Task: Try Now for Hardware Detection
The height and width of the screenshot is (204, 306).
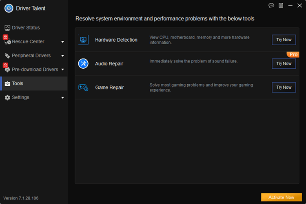Action: (x=284, y=40)
